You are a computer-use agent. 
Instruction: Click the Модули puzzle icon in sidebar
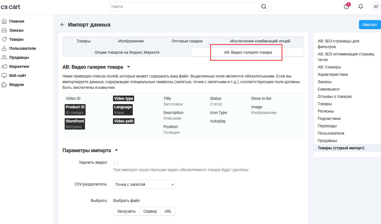[x=4, y=85]
